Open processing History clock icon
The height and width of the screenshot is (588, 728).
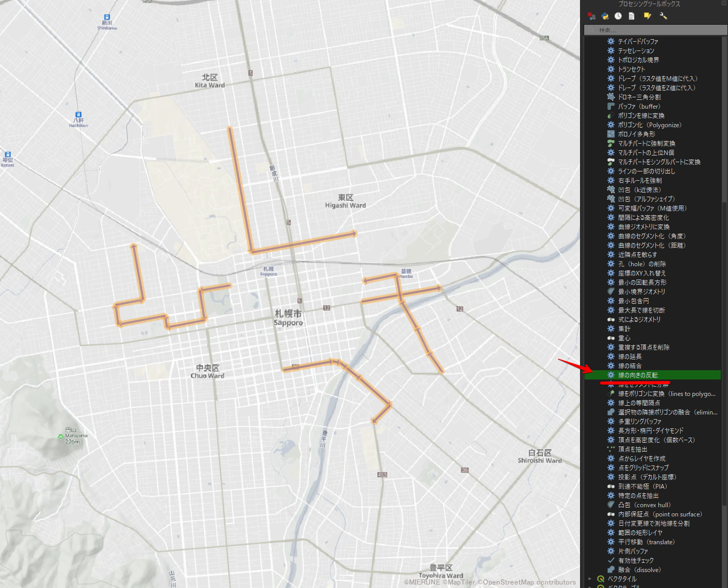click(618, 16)
